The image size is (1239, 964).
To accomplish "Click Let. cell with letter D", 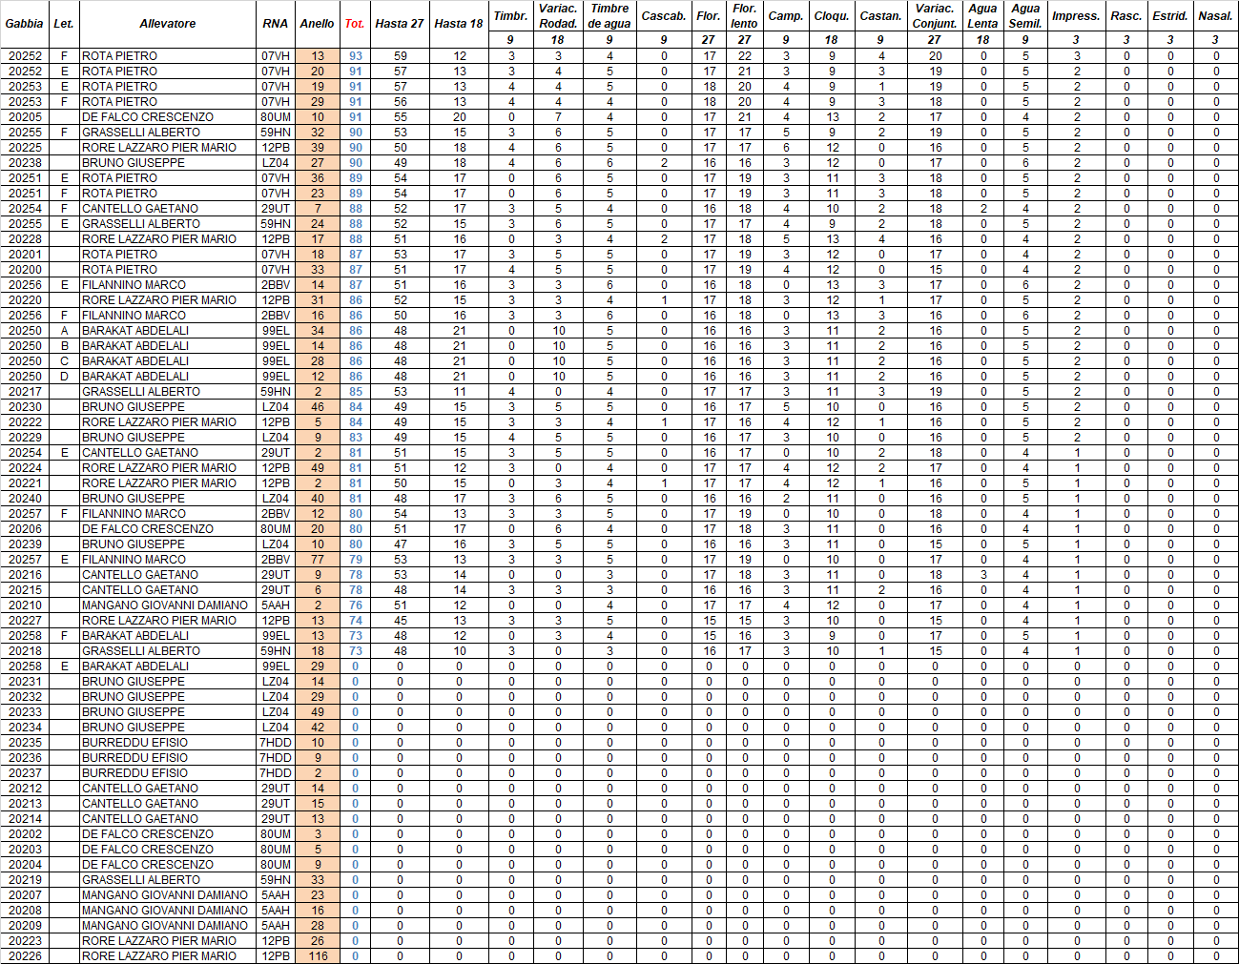I will click(x=64, y=377).
